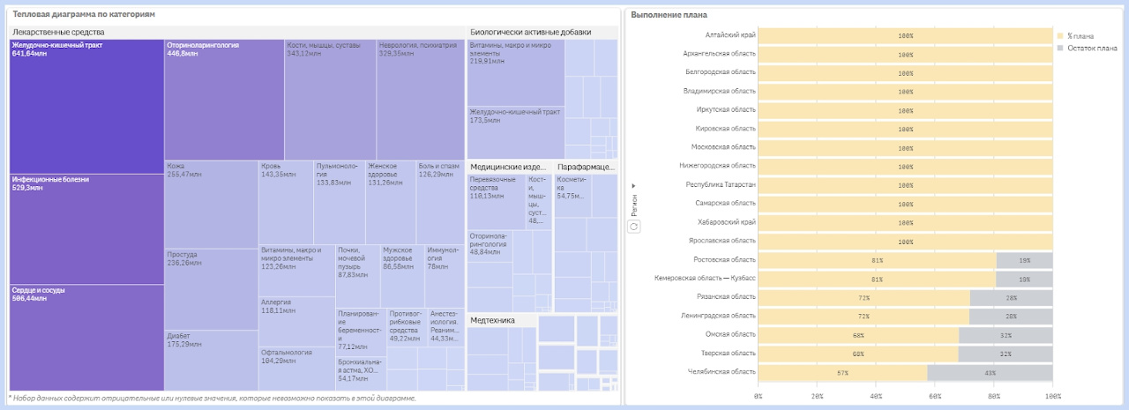Select the Желудочно-кишечный тракт 641,64млн tile
This screenshot has width=1129, height=410.
[86, 107]
